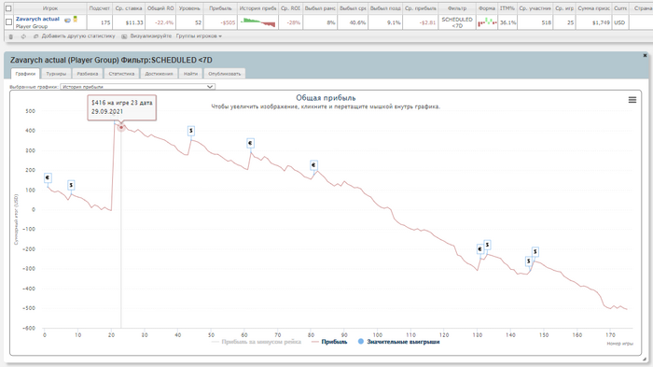The height and width of the screenshot is (367, 653).
Task: Click the resize grip at panel bottom-right corner
Action: [645, 360]
